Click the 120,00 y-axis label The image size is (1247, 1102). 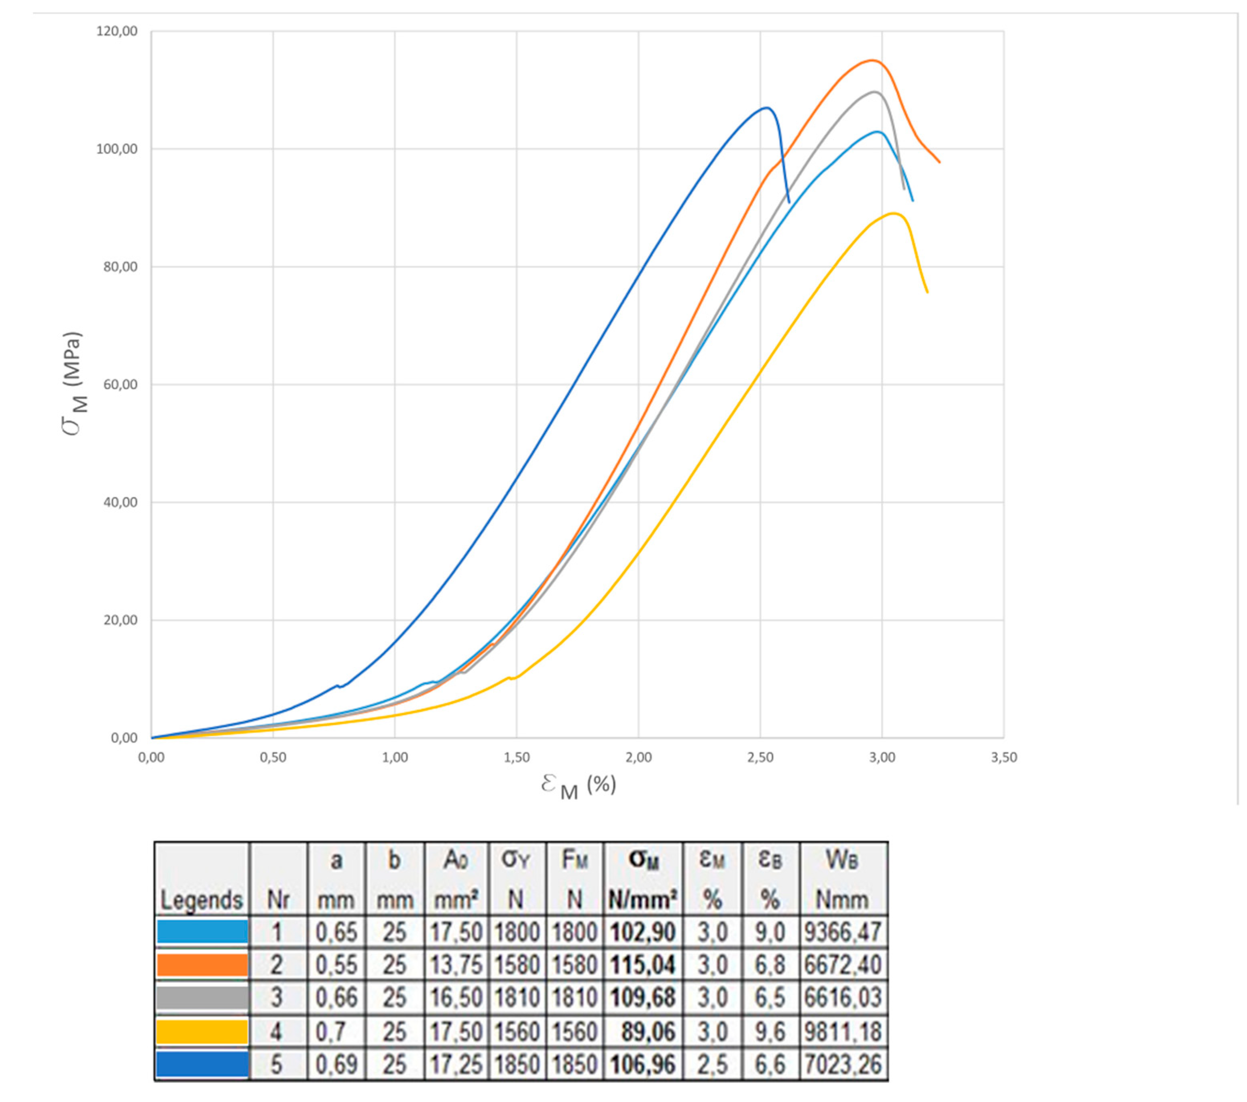117,31
